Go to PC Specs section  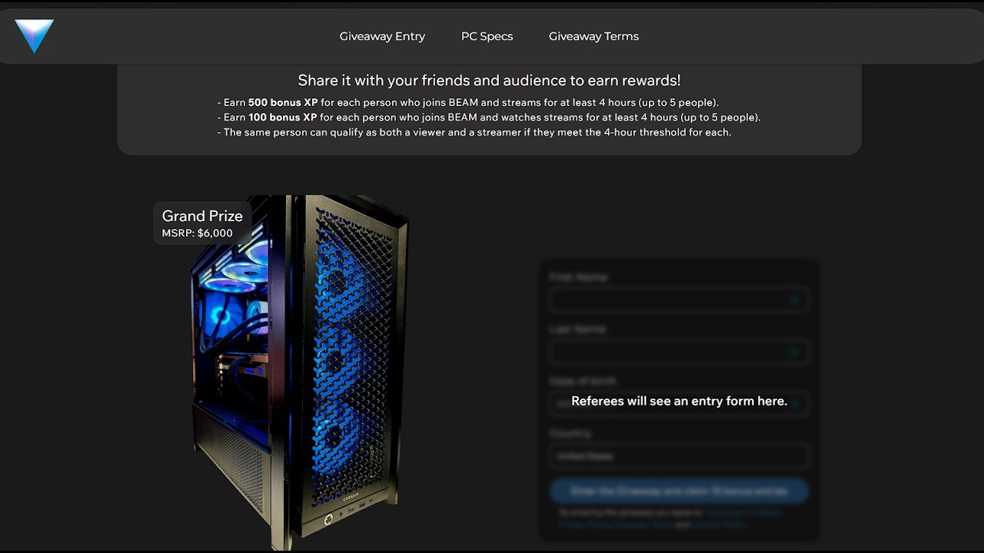tap(487, 36)
